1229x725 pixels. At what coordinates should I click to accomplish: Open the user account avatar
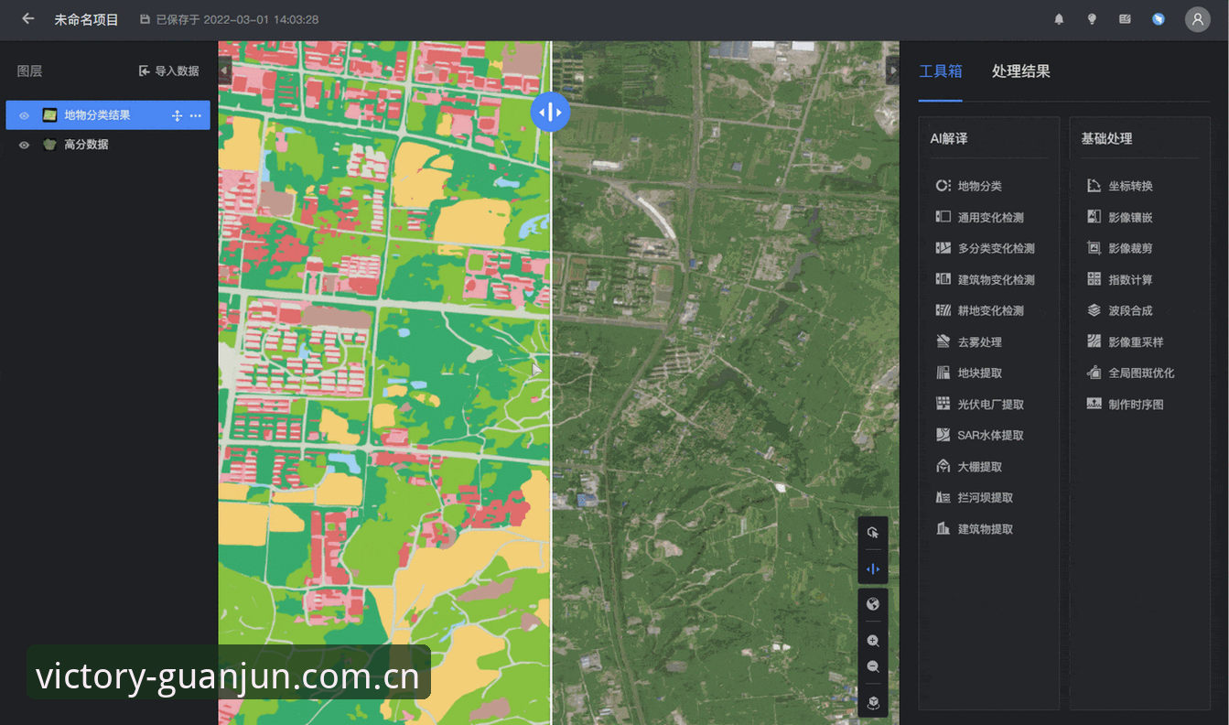pos(1197,19)
